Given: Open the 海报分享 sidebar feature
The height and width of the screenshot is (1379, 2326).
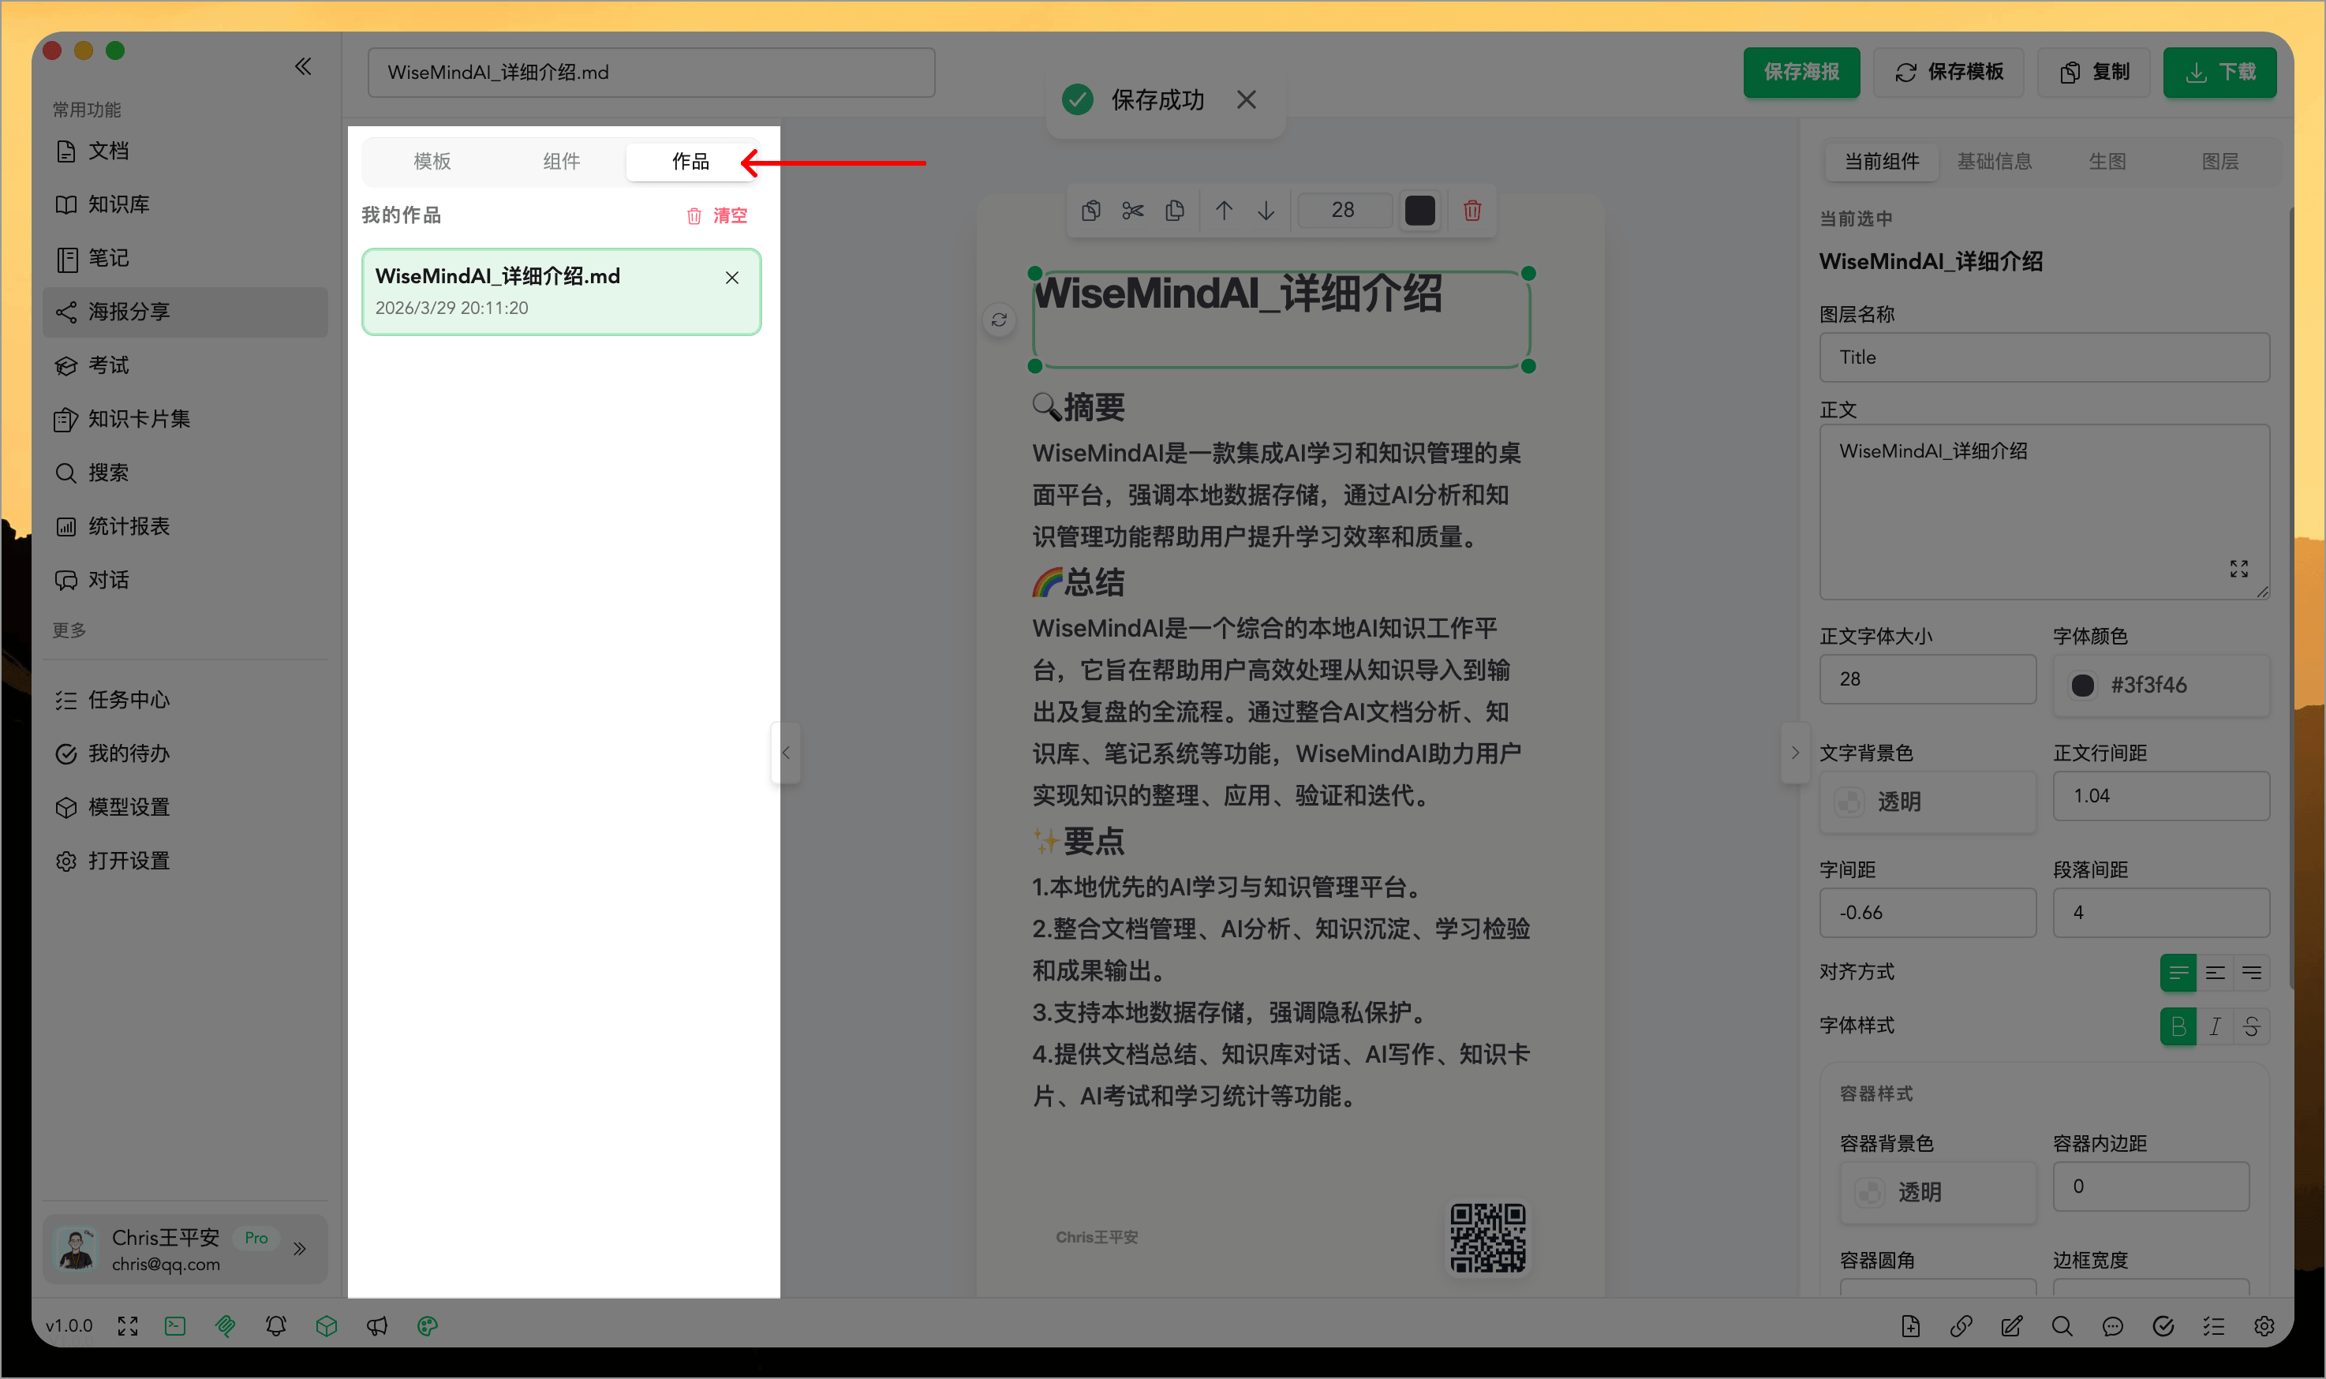Looking at the screenshot, I should pyautogui.click(x=129, y=312).
